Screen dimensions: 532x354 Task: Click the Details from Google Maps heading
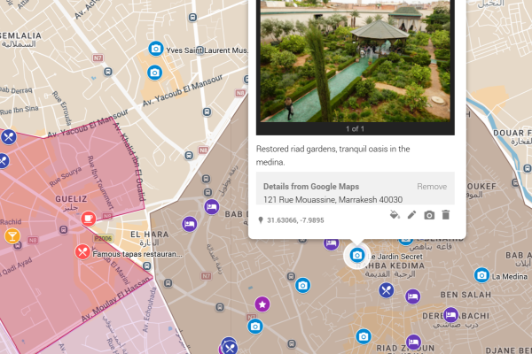pyautogui.click(x=311, y=187)
